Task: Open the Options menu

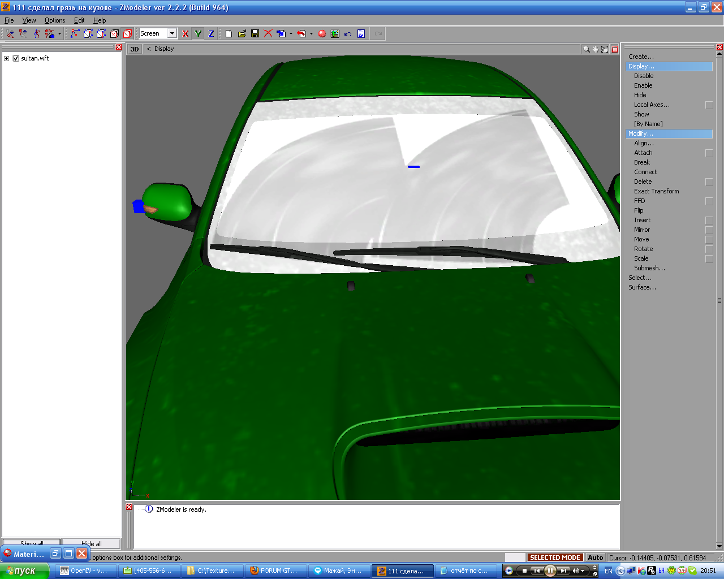Action: point(55,20)
